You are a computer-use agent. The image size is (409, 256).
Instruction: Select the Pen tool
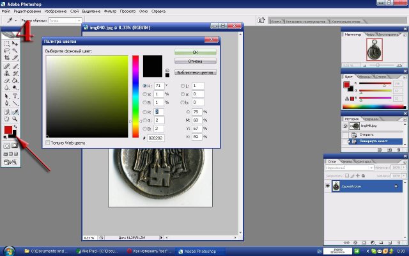[x=7, y=103]
